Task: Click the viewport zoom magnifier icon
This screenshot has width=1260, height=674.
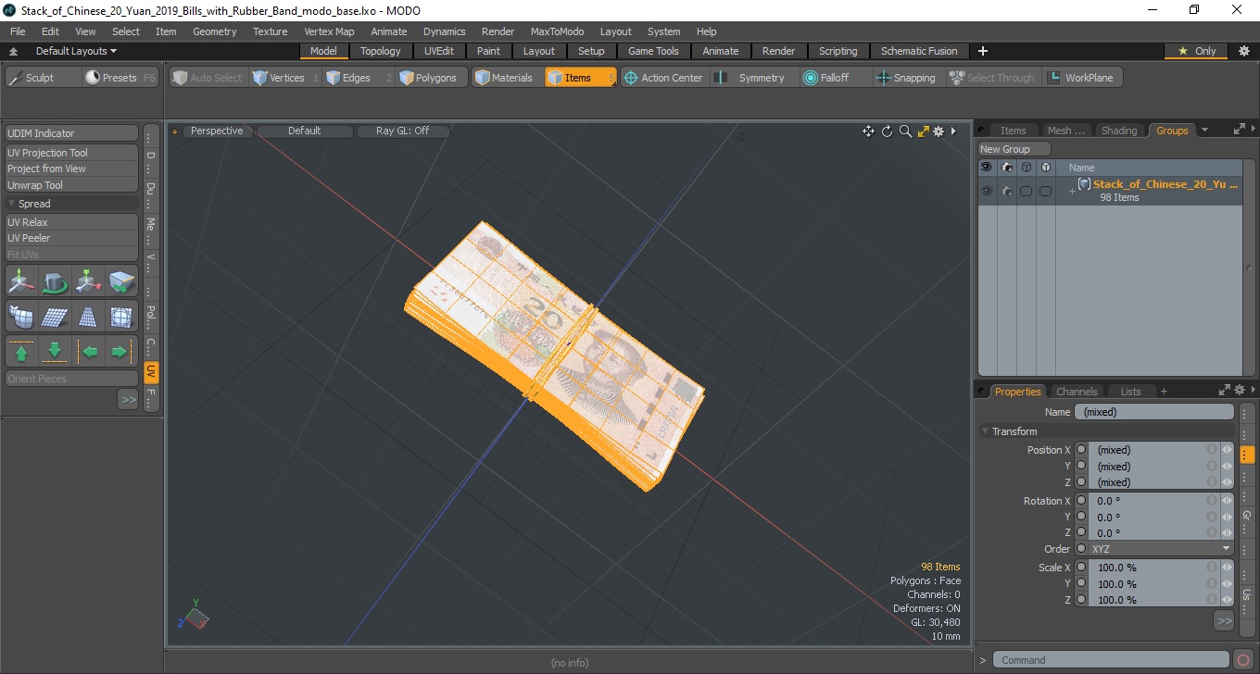Action: coord(905,131)
